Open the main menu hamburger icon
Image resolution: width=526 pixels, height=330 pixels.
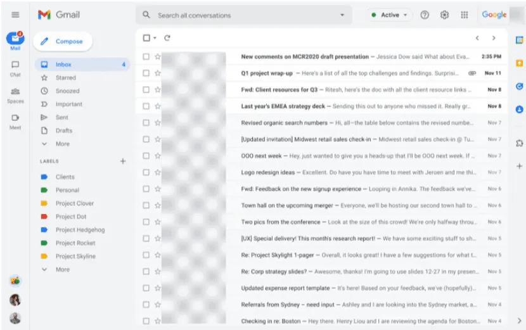click(x=15, y=15)
